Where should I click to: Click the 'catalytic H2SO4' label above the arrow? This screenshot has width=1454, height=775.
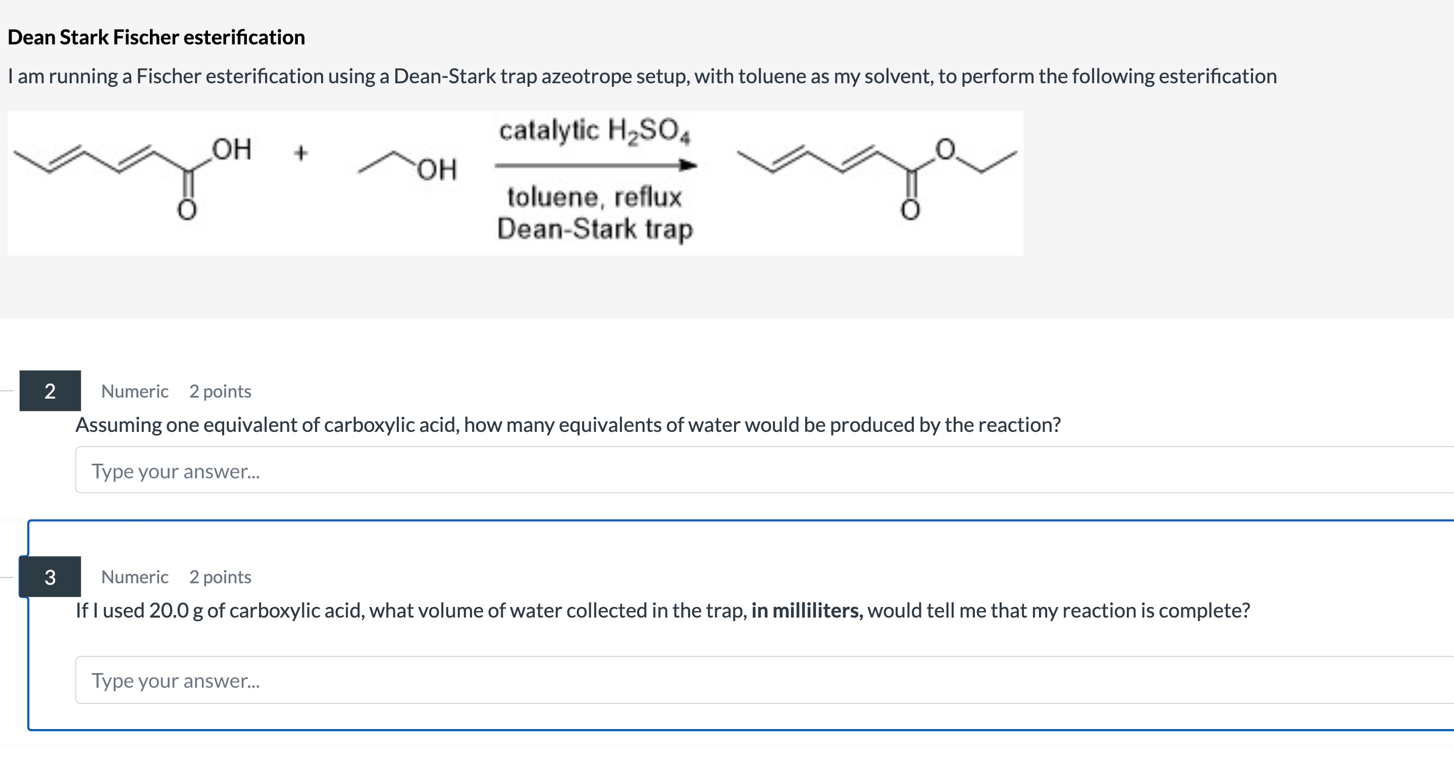[594, 131]
